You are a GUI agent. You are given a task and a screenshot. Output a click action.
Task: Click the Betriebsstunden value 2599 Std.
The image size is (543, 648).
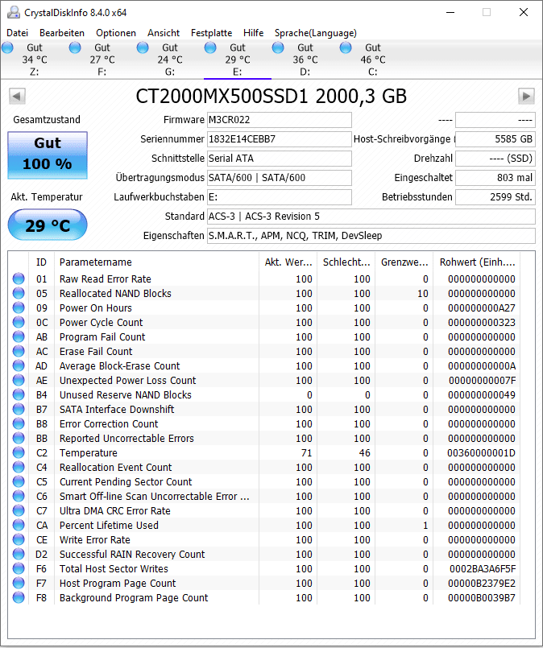click(495, 197)
